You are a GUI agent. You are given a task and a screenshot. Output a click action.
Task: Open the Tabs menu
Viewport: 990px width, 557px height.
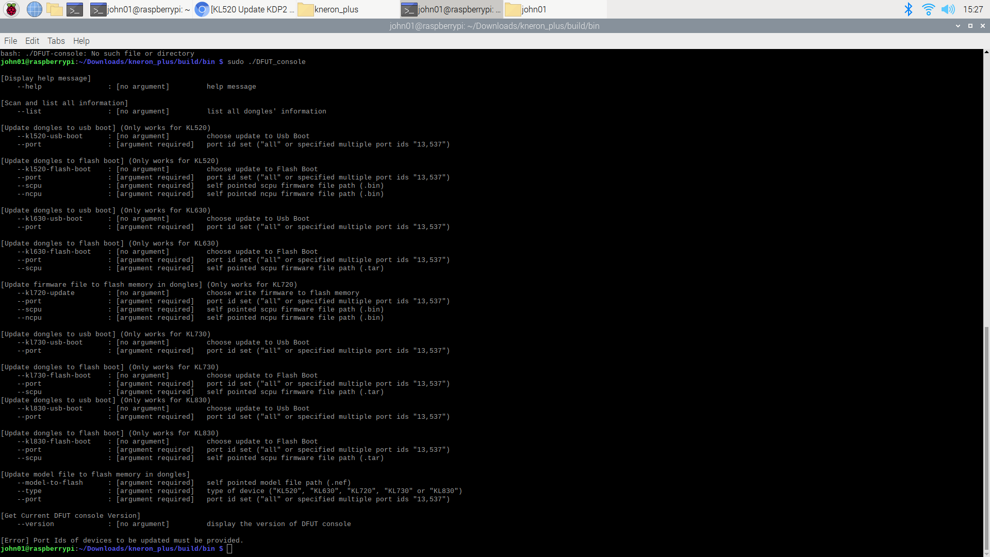coord(56,41)
